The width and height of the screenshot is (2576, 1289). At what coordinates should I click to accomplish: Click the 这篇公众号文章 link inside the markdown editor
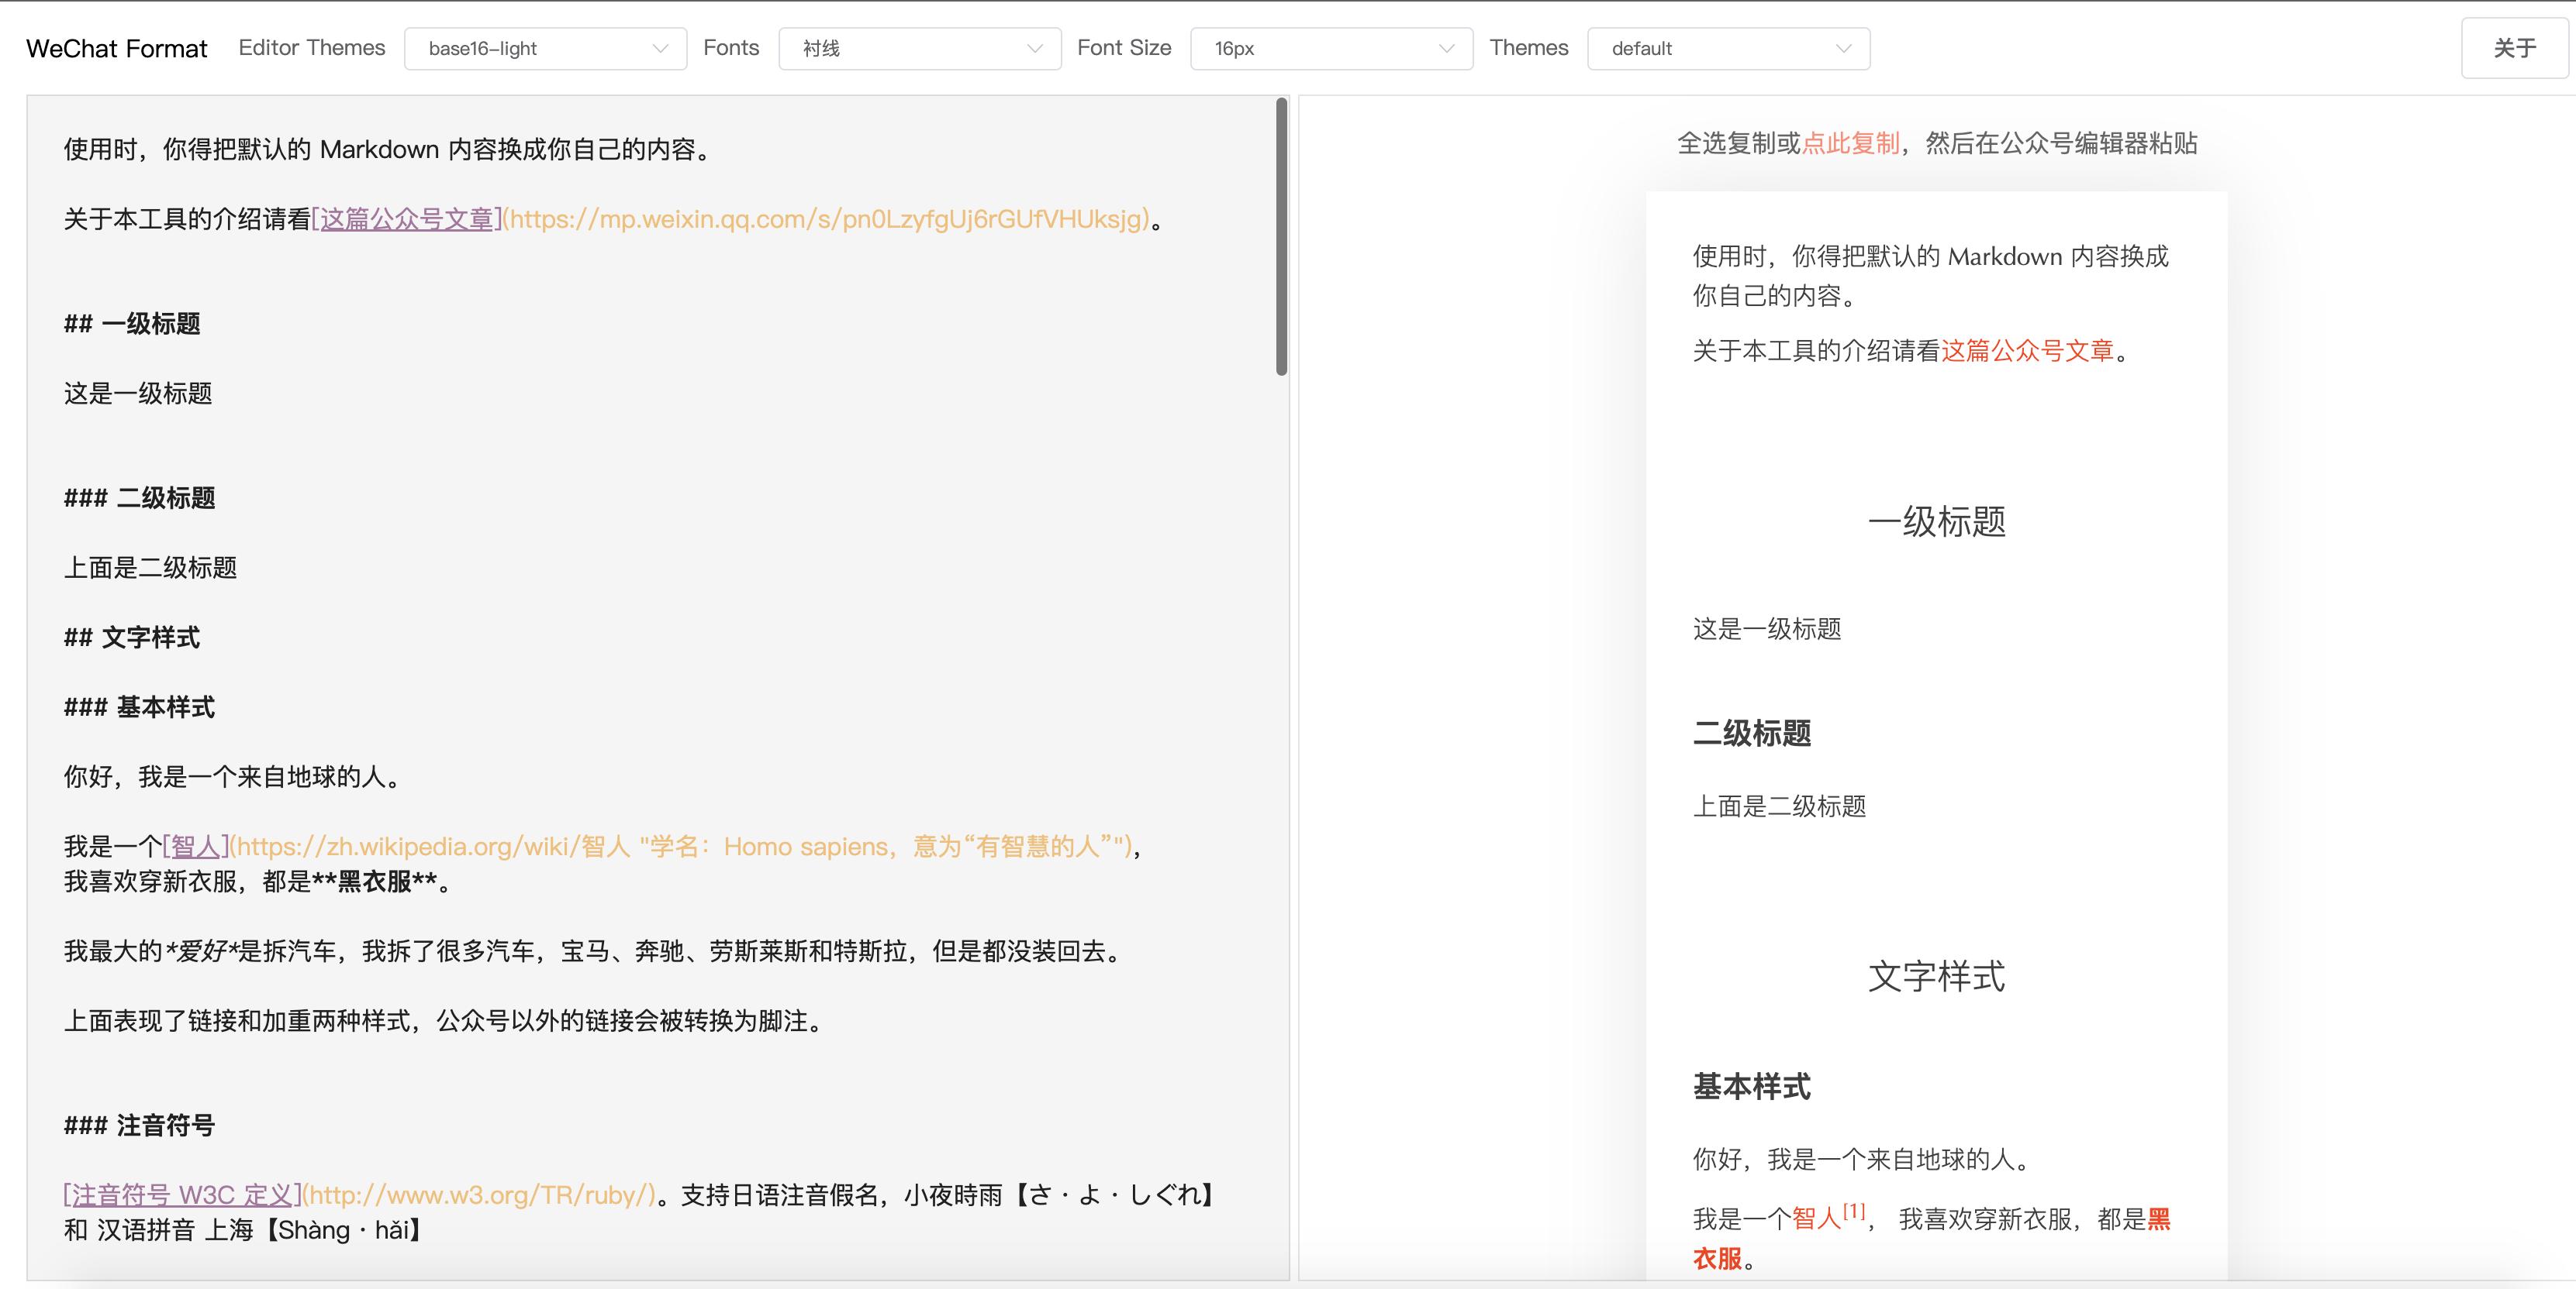click(x=405, y=217)
